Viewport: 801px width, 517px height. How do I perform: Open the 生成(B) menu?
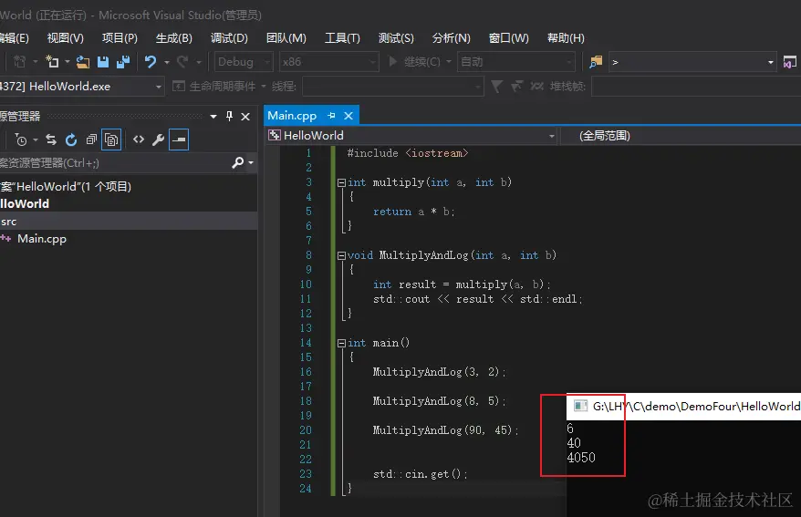(x=173, y=38)
